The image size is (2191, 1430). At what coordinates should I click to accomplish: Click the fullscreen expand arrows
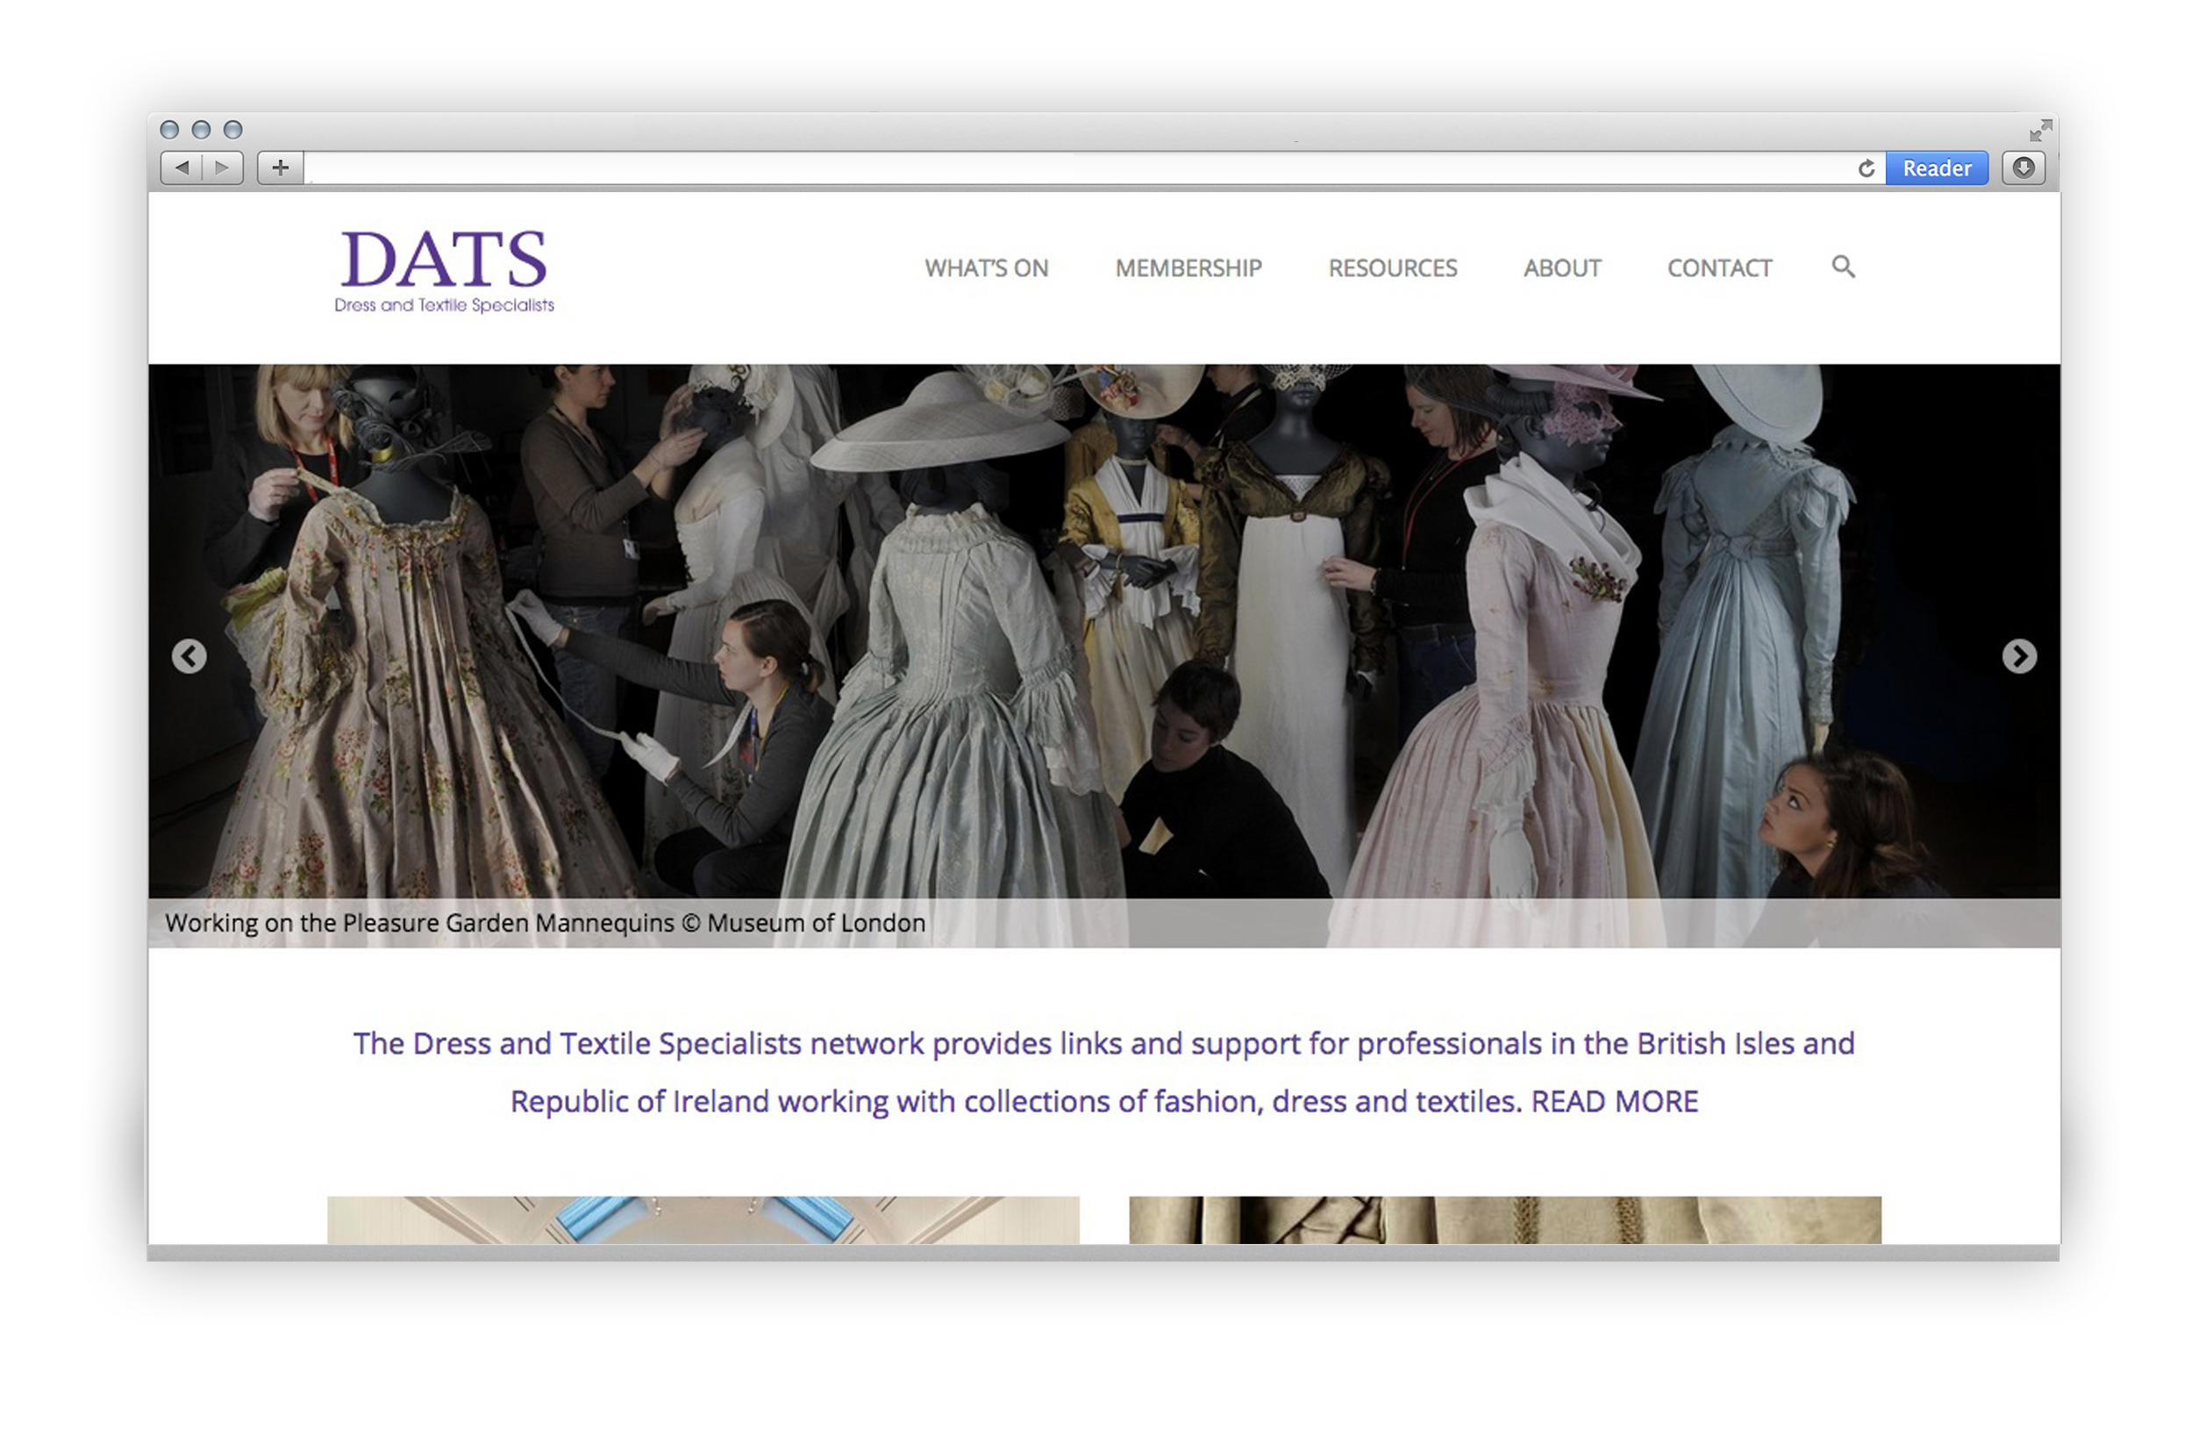click(x=2040, y=130)
